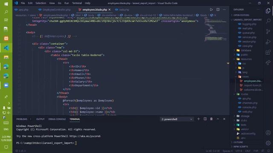
Task: Close the employees.blade.php tab
Action: [x=110, y=10]
